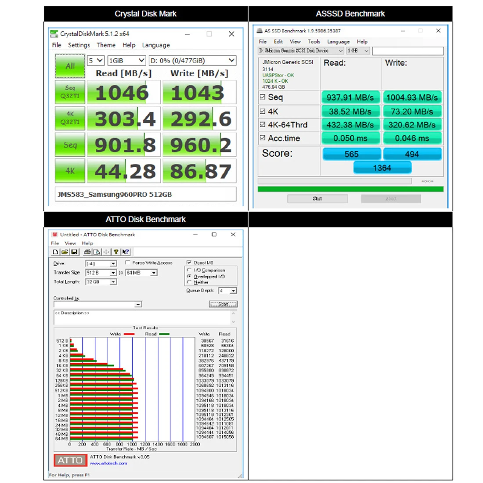Open ATTO View menu
Image resolution: width=483 pixels, height=483 pixels.
pos(70,243)
